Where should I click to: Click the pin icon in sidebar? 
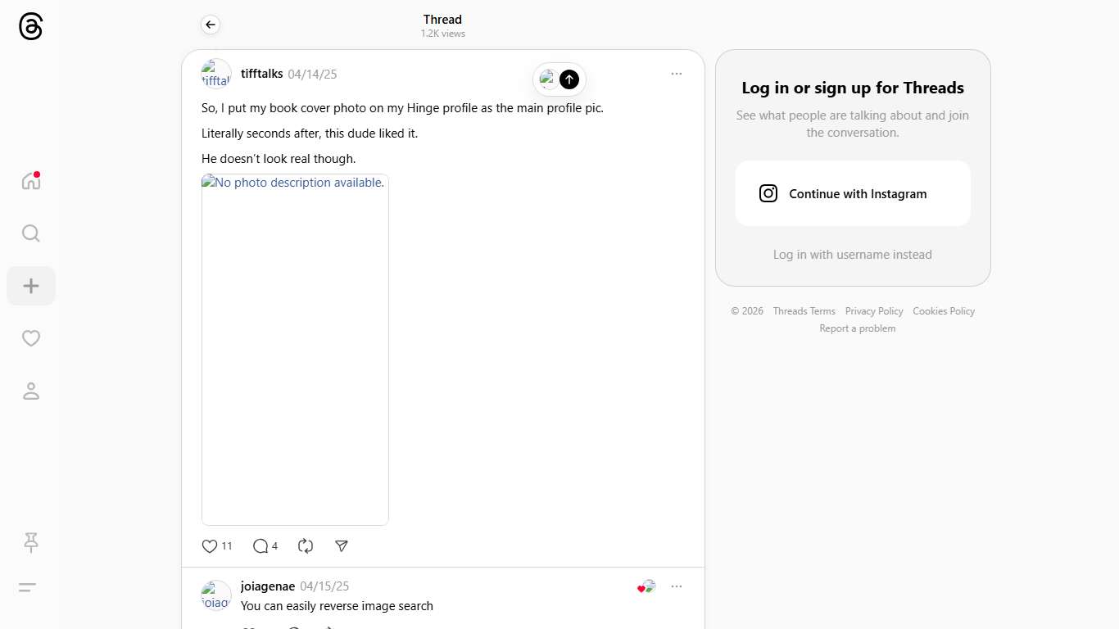(31, 542)
